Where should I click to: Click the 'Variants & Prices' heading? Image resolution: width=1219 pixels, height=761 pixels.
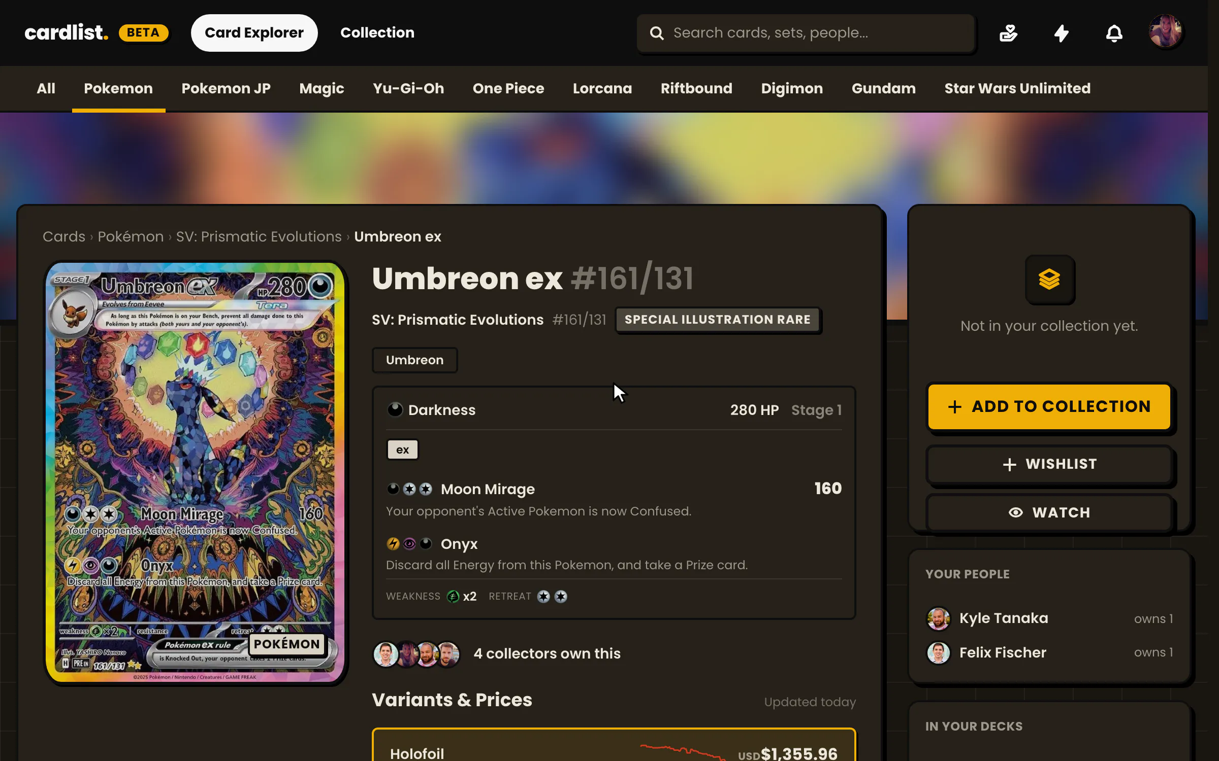(x=452, y=700)
